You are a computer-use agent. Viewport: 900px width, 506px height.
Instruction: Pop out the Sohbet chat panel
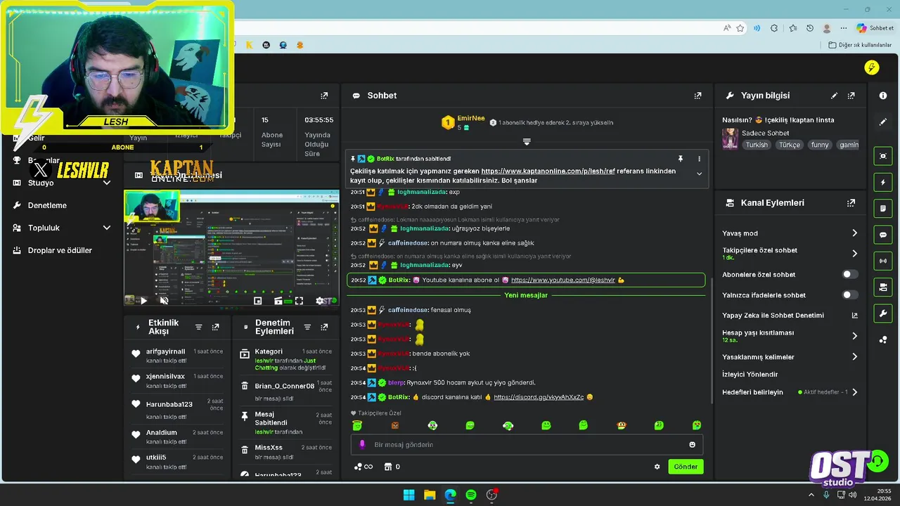coord(697,96)
